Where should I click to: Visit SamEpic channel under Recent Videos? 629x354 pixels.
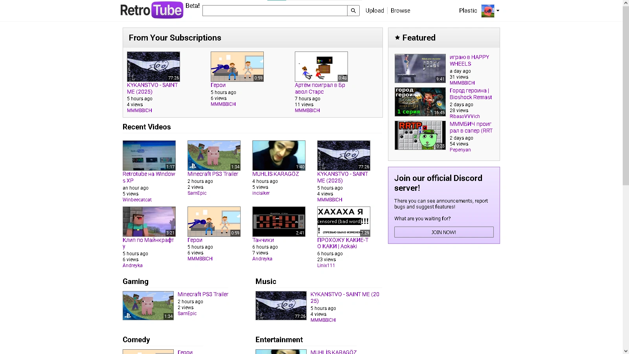197,193
